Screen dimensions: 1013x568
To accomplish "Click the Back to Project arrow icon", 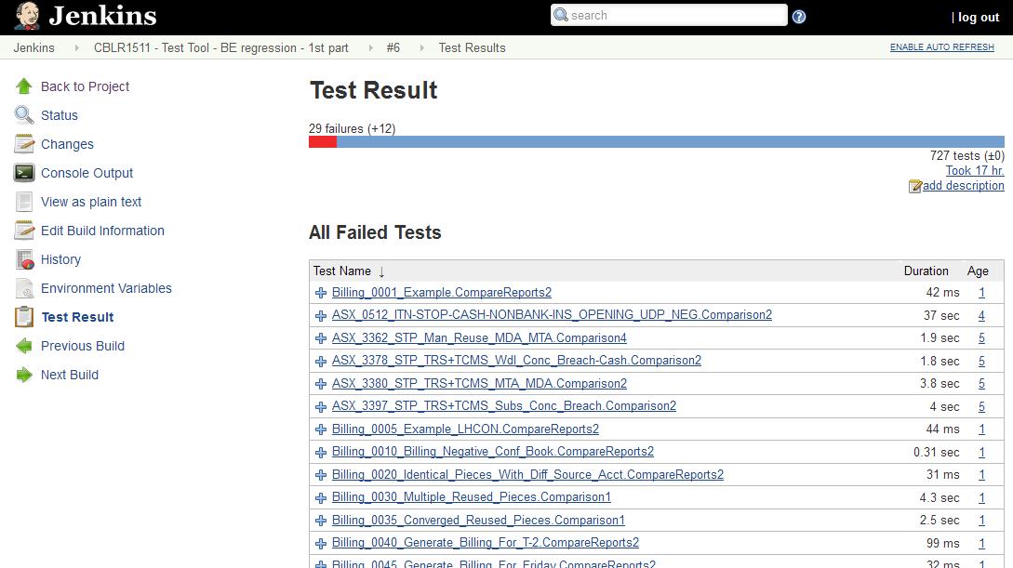I will point(24,86).
